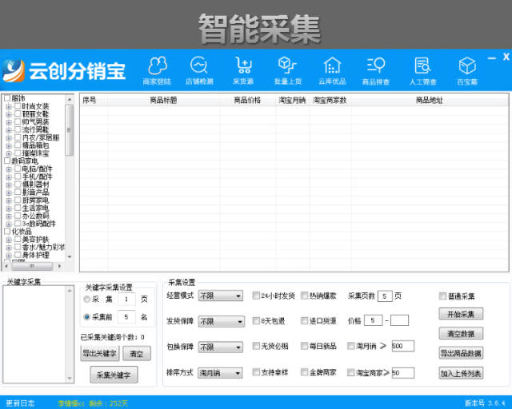Screen dimensions: 512x409
Task: Expand the 美容护肤 tree node
Action: (9, 240)
